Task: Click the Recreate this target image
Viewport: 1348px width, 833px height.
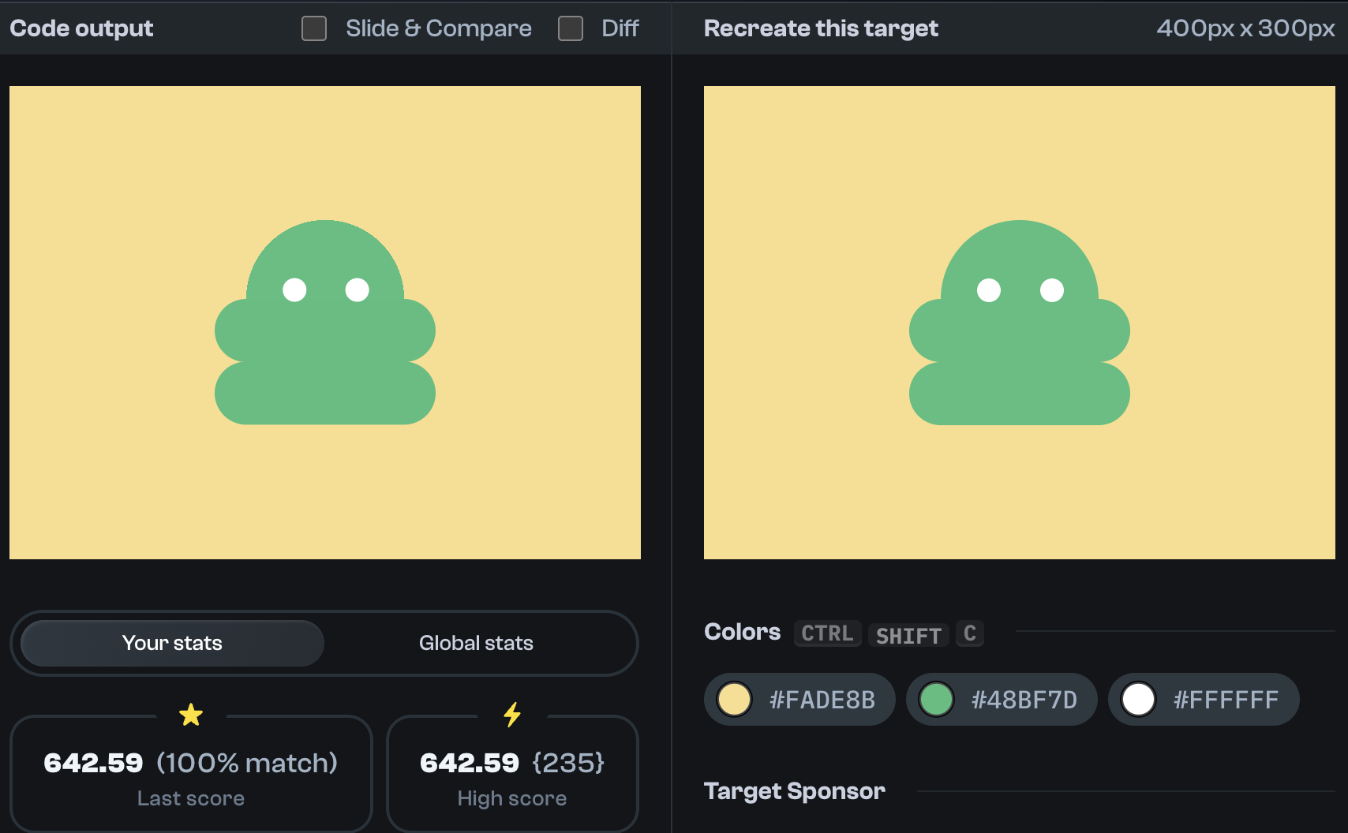Action: click(x=1018, y=321)
